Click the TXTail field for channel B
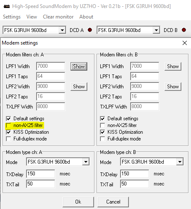 click(x=135, y=184)
